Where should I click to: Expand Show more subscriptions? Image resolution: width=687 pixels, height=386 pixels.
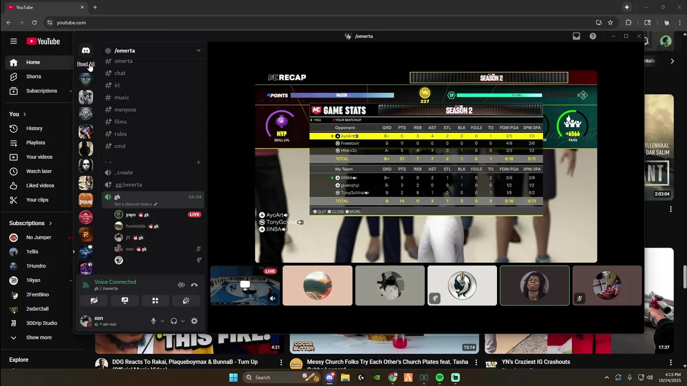pos(39,338)
